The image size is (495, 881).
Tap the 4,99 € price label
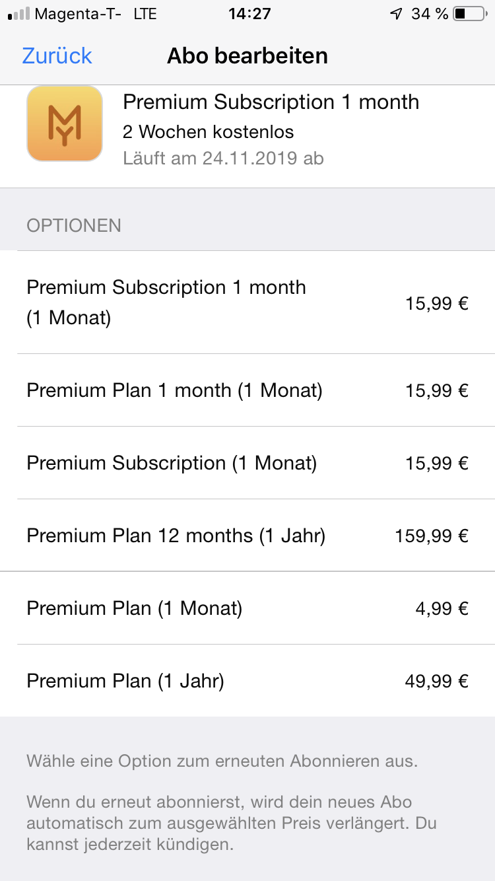[442, 608]
